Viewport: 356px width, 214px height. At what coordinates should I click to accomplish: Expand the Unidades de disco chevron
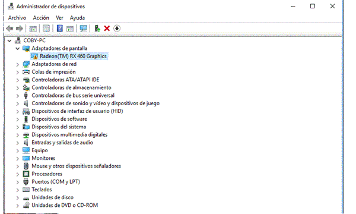coord(17,197)
